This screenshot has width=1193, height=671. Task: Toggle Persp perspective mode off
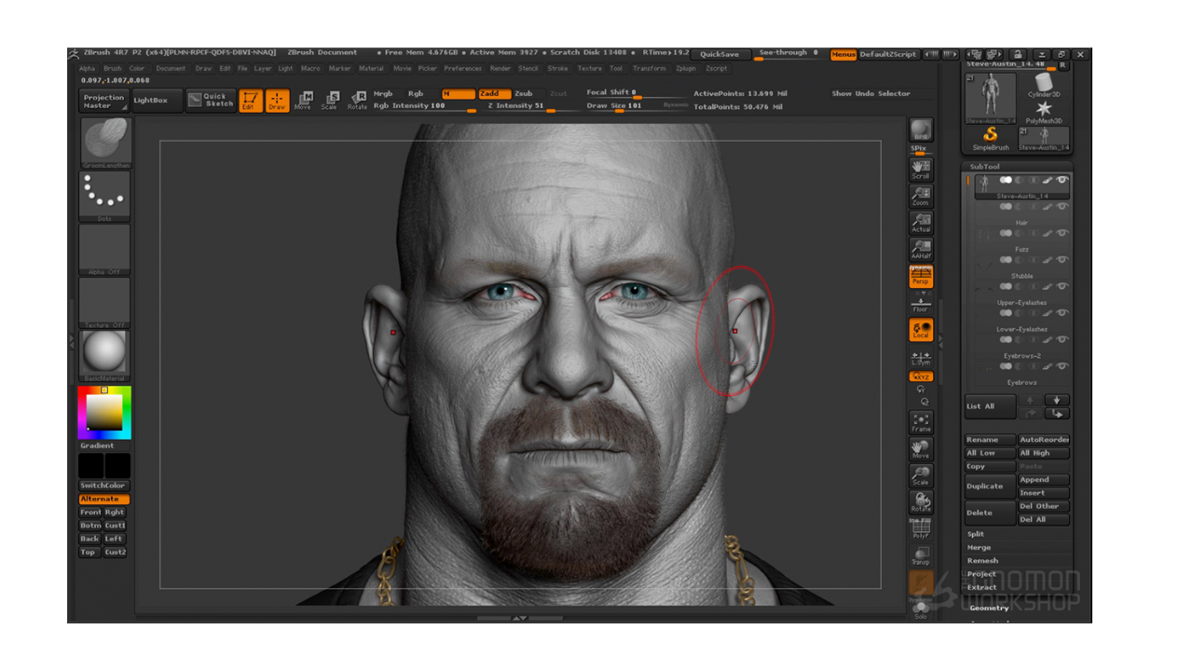coord(921,276)
